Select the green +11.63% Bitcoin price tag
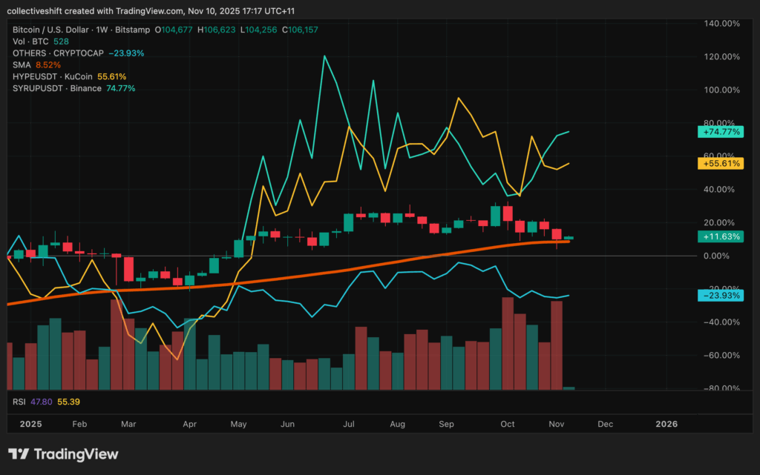Image resolution: width=760 pixels, height=475 pixels. [x=720, y=236]
